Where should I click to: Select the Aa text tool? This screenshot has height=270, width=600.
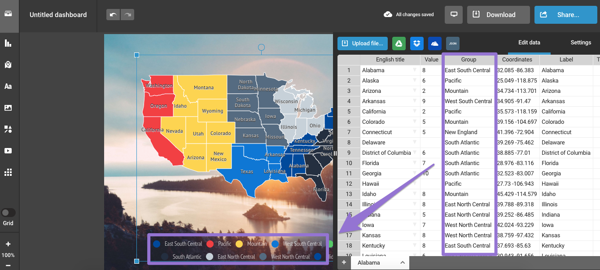[x=8, y=87]
